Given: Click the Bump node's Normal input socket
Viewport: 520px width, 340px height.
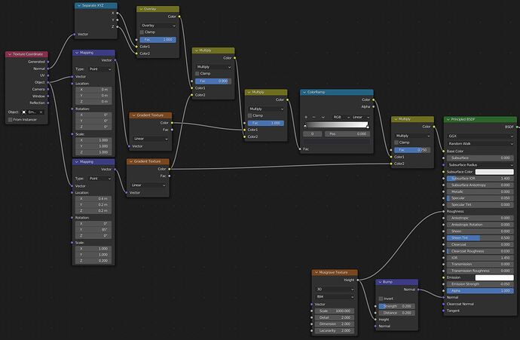Looking at the screenshot, I should coord(376,326).
